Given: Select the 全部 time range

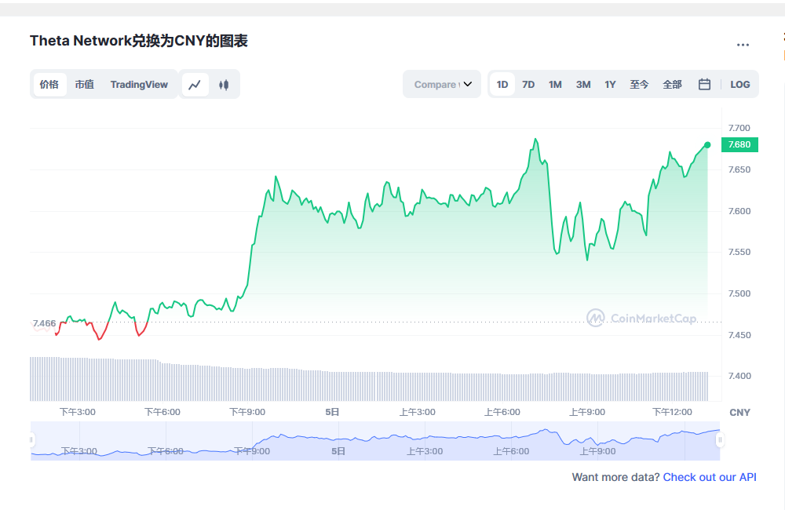Looking at the screenshot, I should point(673,84).
